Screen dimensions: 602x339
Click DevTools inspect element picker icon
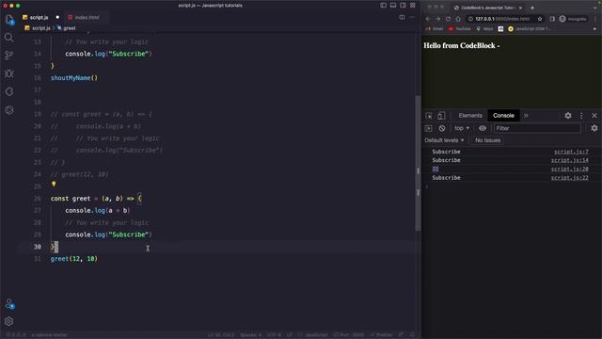click(429, 116)
